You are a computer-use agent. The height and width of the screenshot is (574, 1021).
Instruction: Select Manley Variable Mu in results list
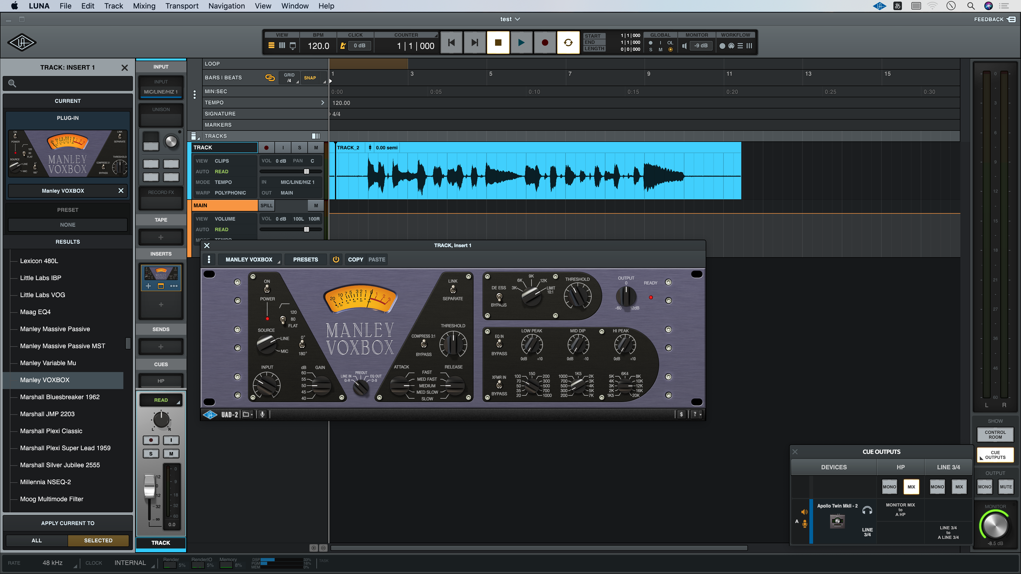coord(48,363)
